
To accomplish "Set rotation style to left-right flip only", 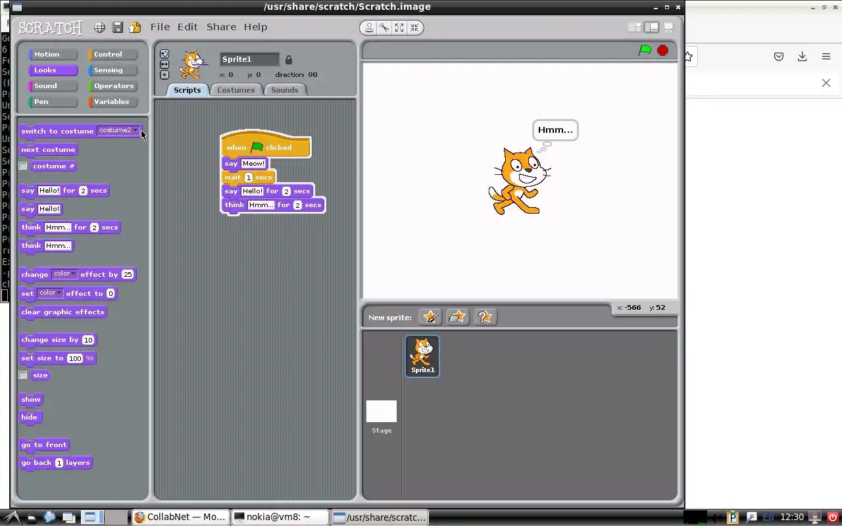I will [164, 64].
